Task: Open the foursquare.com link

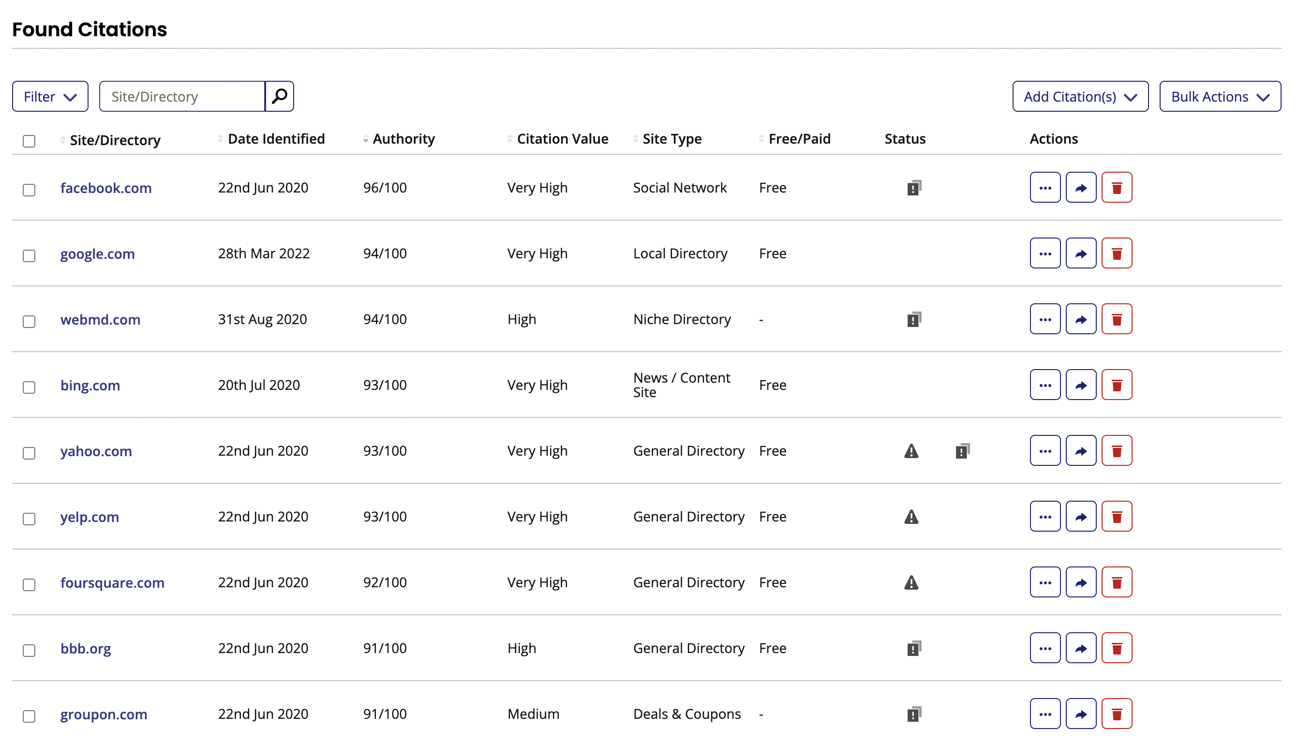Action: [112, 583]
